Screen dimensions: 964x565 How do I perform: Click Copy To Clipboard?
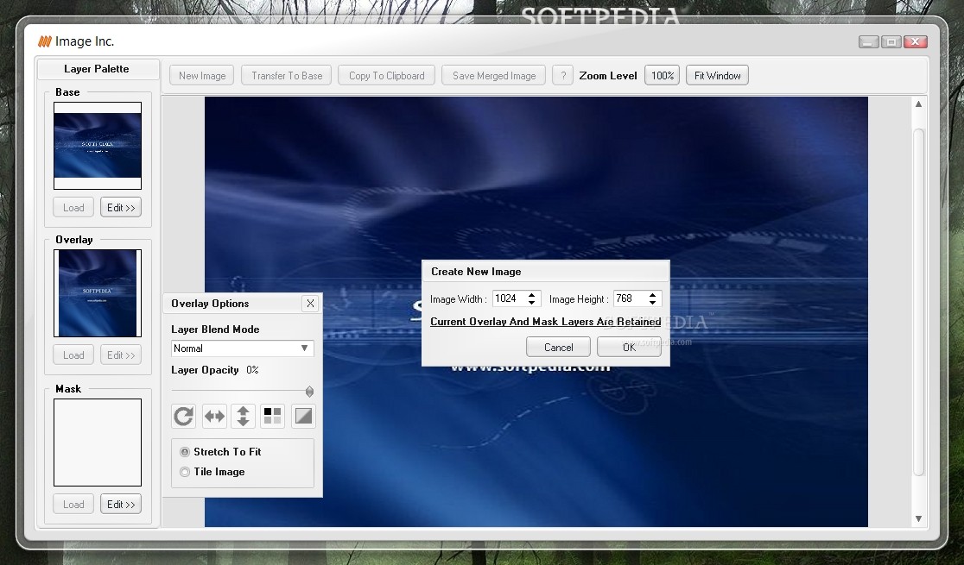point(387,76)
